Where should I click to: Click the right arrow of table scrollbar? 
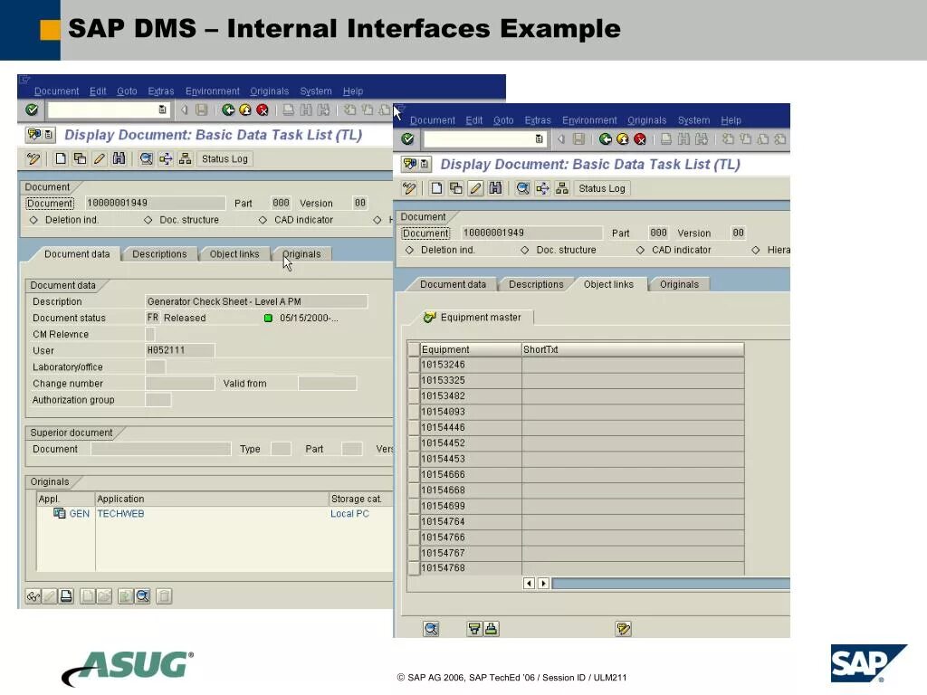pyautogui.click(x=542, y=584)
